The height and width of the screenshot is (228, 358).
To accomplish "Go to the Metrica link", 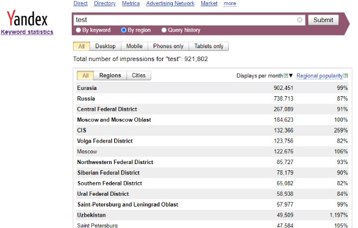I will pyautogui.click(x=130, y=3).
